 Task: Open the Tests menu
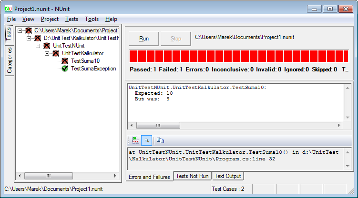[72, 19]
